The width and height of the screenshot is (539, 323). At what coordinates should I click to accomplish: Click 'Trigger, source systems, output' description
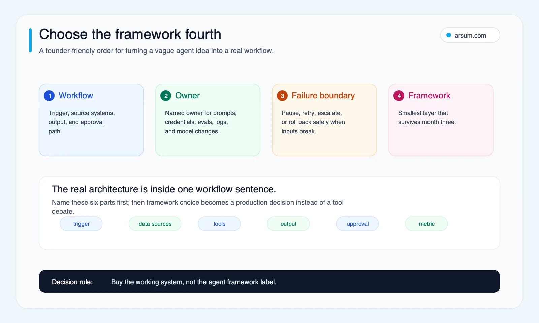click(82, 122)
